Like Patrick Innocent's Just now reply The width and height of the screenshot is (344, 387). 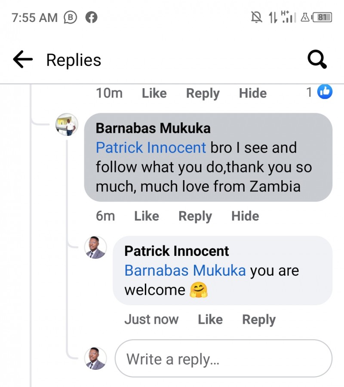tap(210, 319)
